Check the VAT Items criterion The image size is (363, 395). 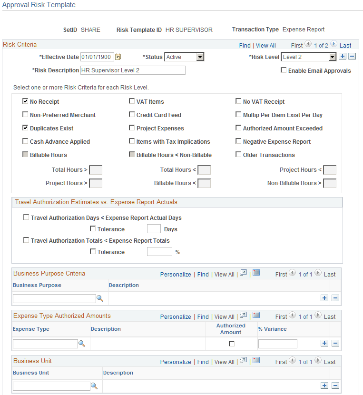[x=132, y=101]
